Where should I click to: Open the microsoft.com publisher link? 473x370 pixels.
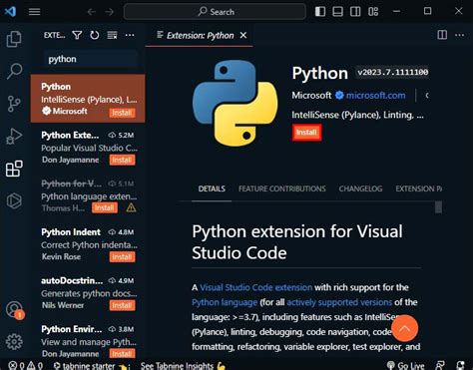375,96
